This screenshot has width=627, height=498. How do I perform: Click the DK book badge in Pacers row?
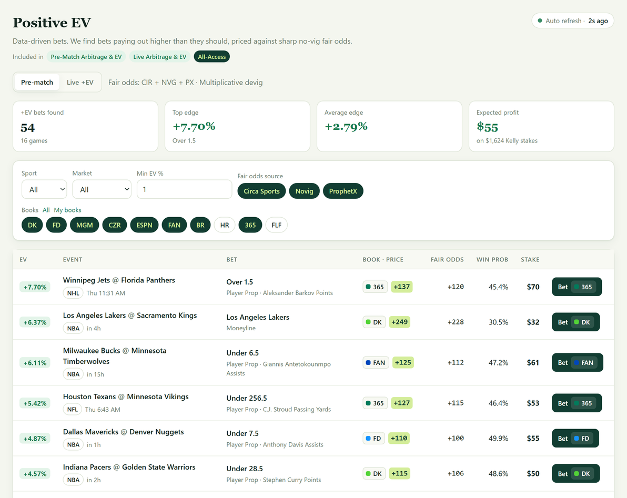coord(374,473)
